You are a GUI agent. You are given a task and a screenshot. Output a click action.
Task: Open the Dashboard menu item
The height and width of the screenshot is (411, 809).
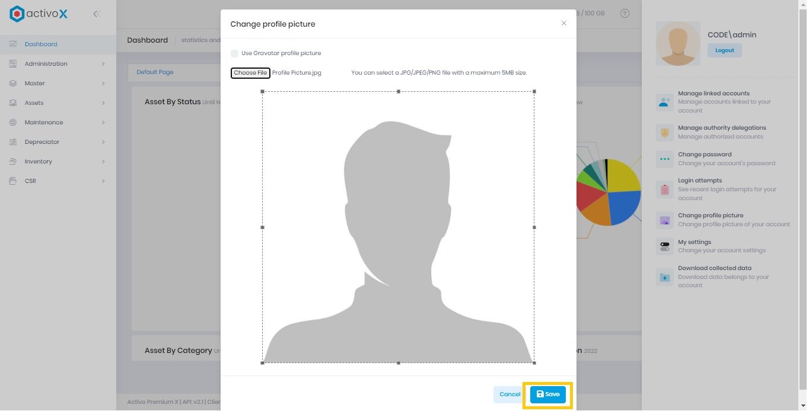[x=41, y=44]
